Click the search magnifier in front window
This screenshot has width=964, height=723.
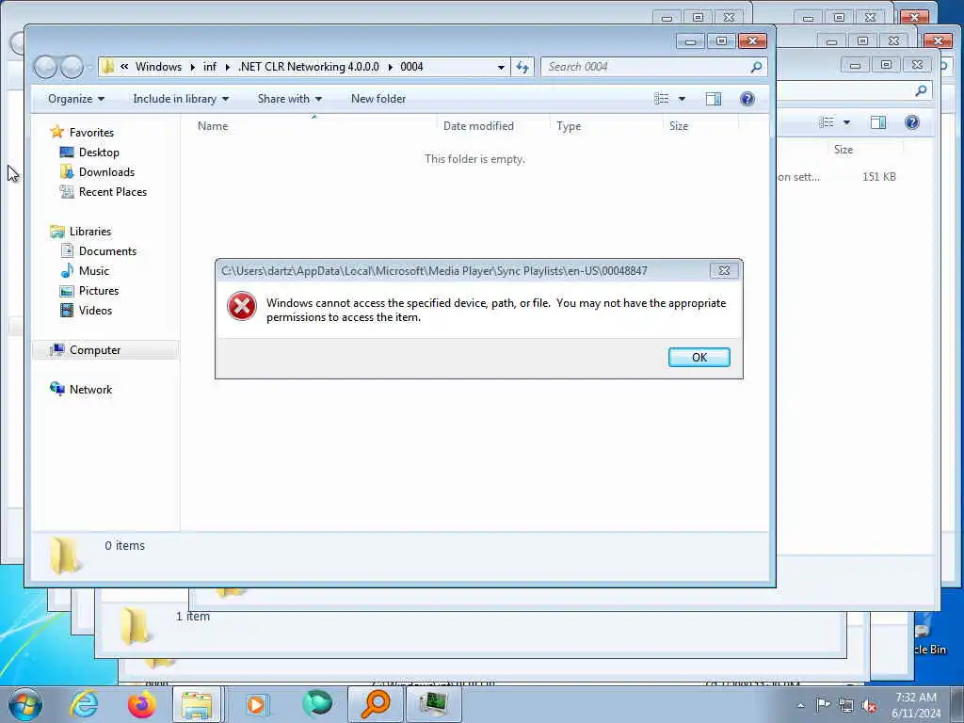(x=756, y=67)
